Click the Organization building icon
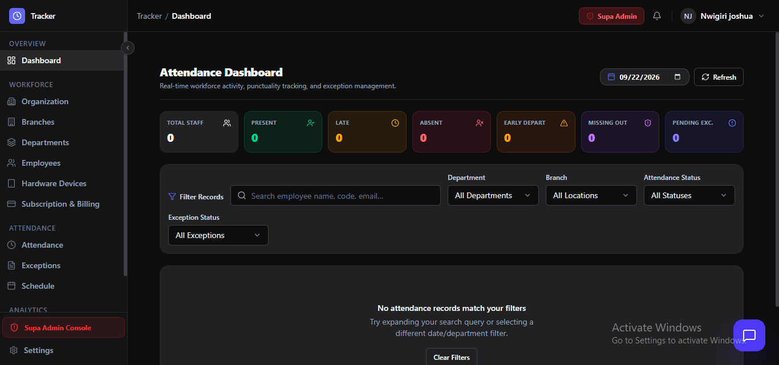The image size is (779, 365). pos(11,101)
